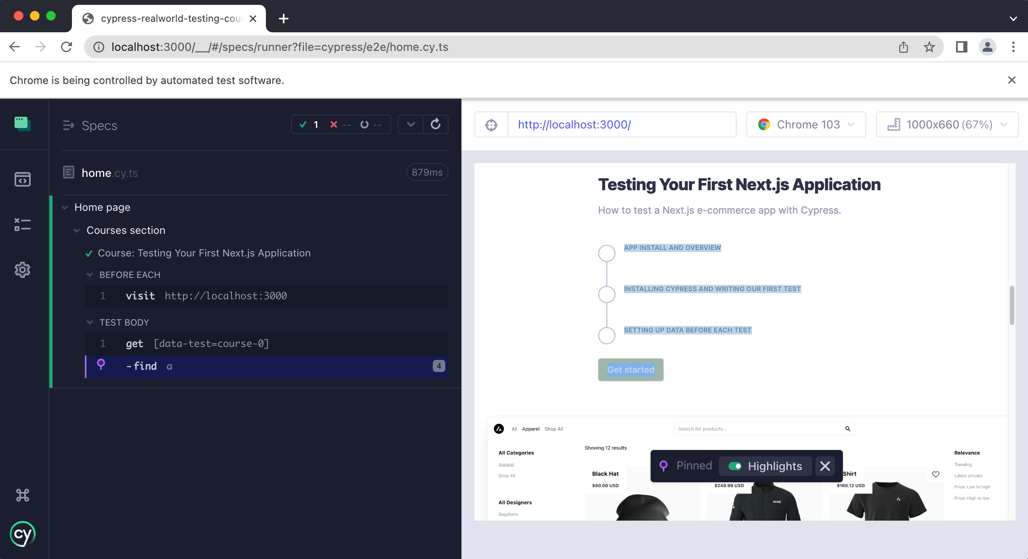
Task: Expand the Specs list arrow icon
Action: 69,126
